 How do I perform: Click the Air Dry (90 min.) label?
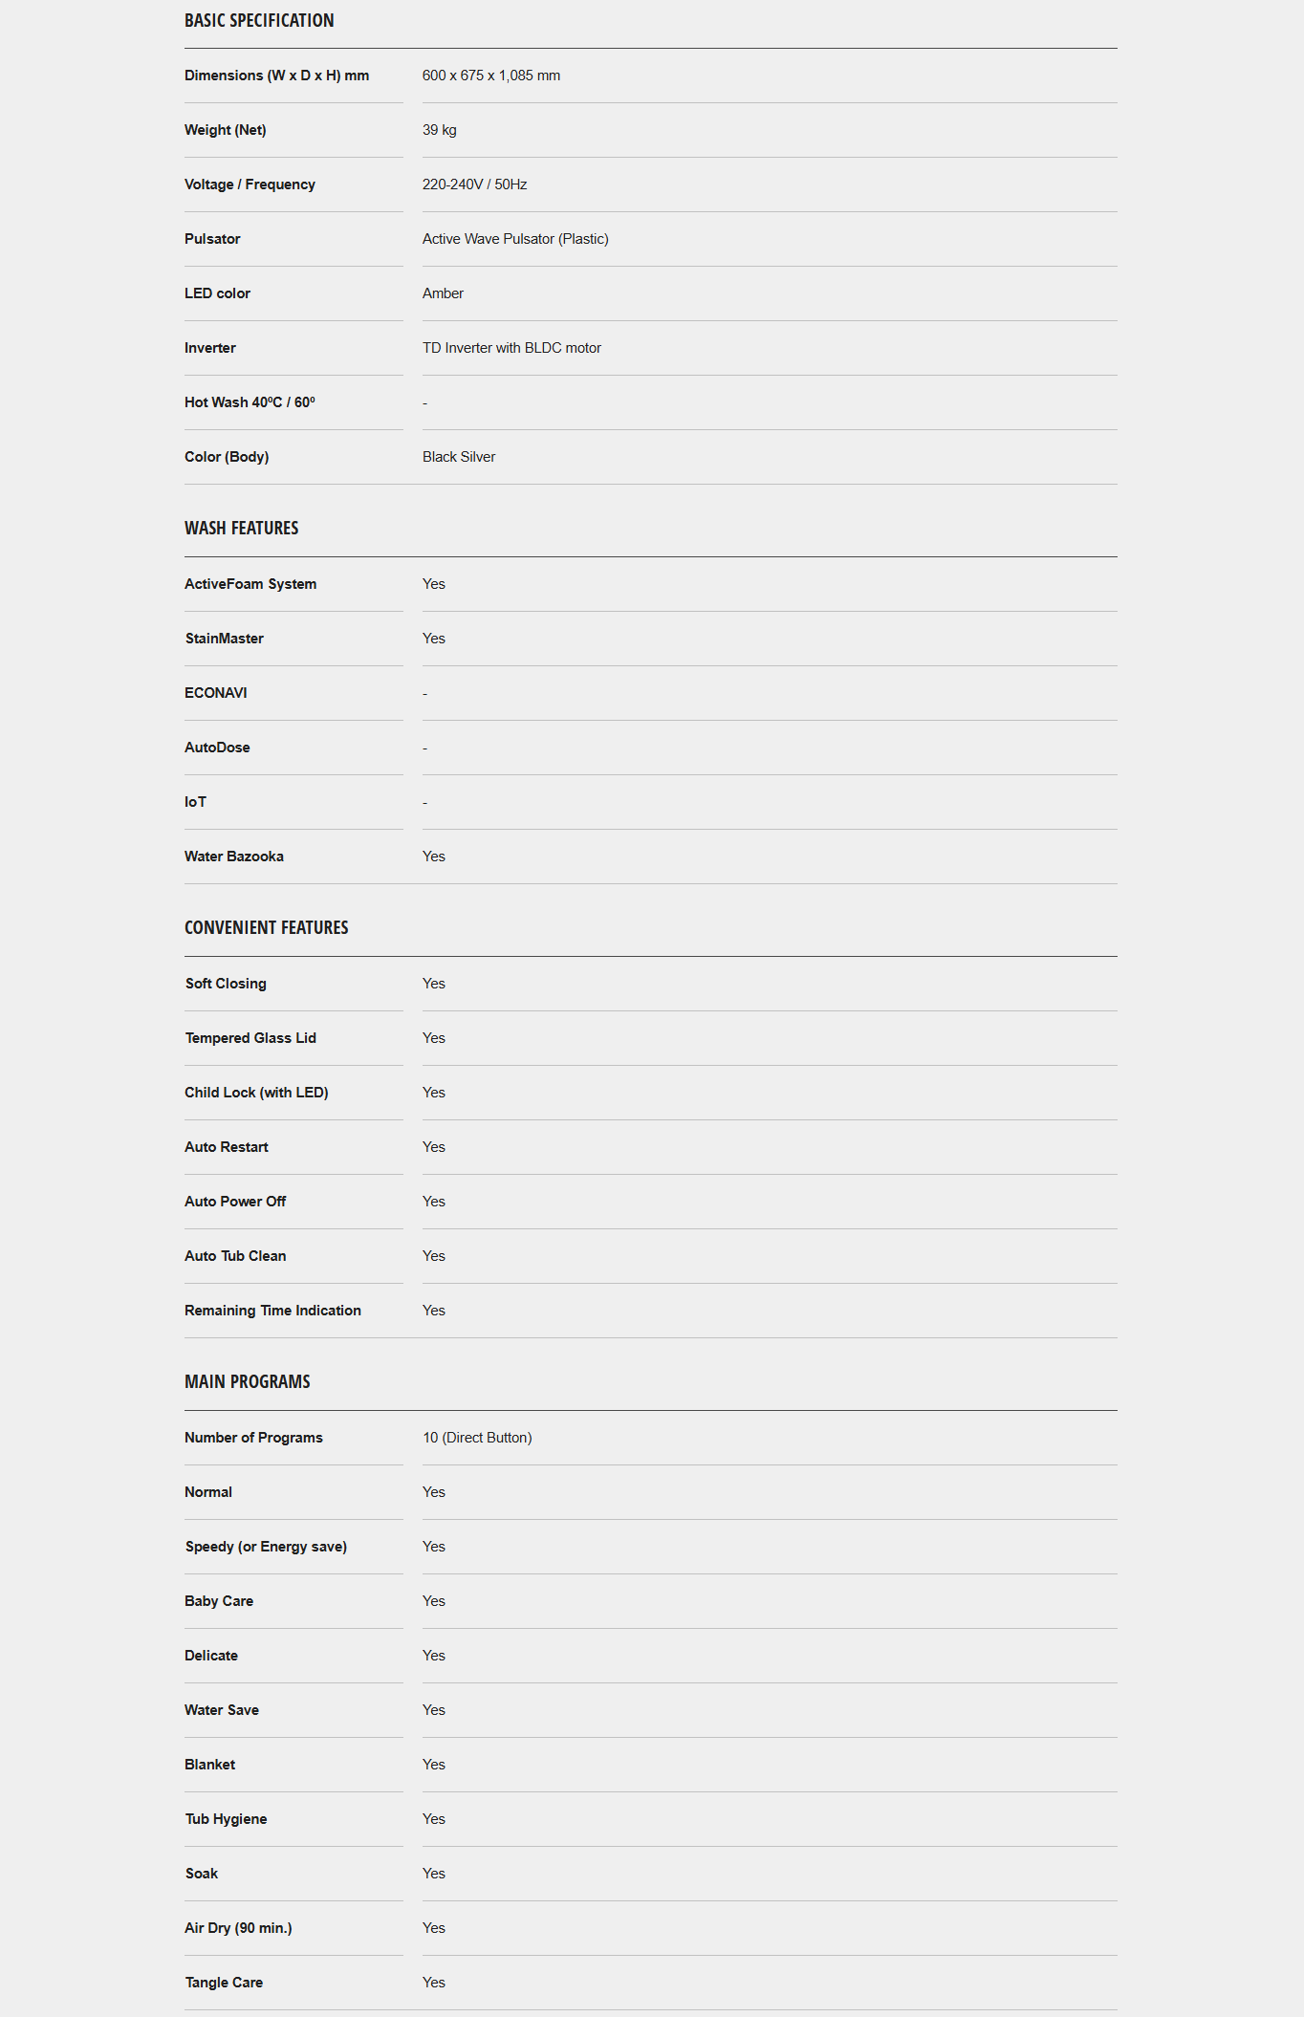(238, 1928)
